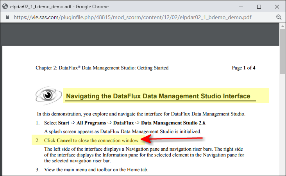Minimize the Chrome PDF window

pyautogui.click(x=241, y=7)
